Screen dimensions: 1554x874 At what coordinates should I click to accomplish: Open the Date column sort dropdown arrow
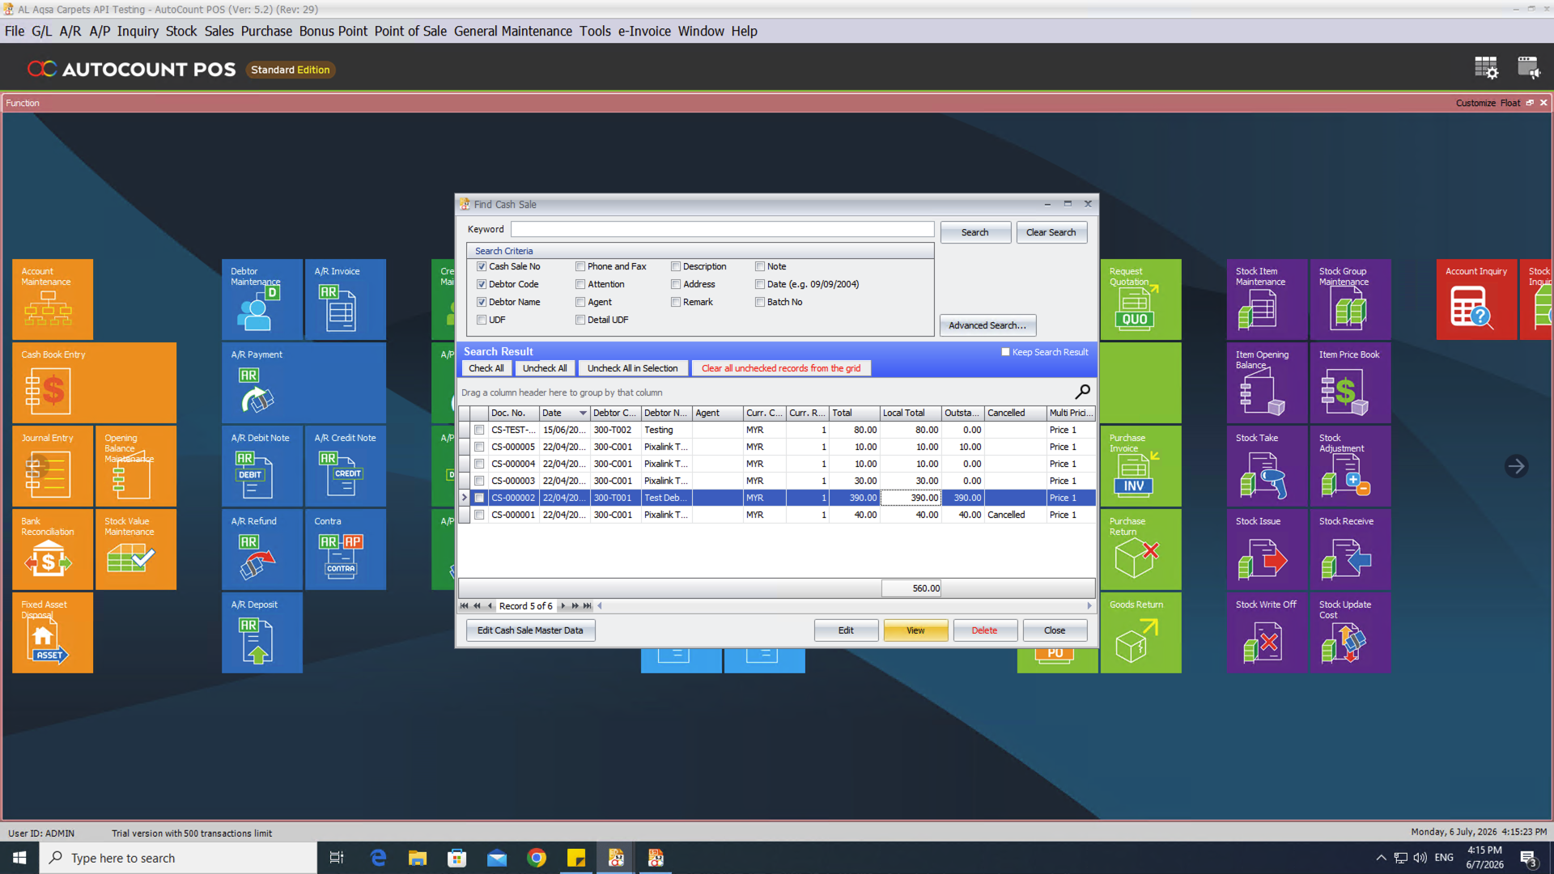583,413
